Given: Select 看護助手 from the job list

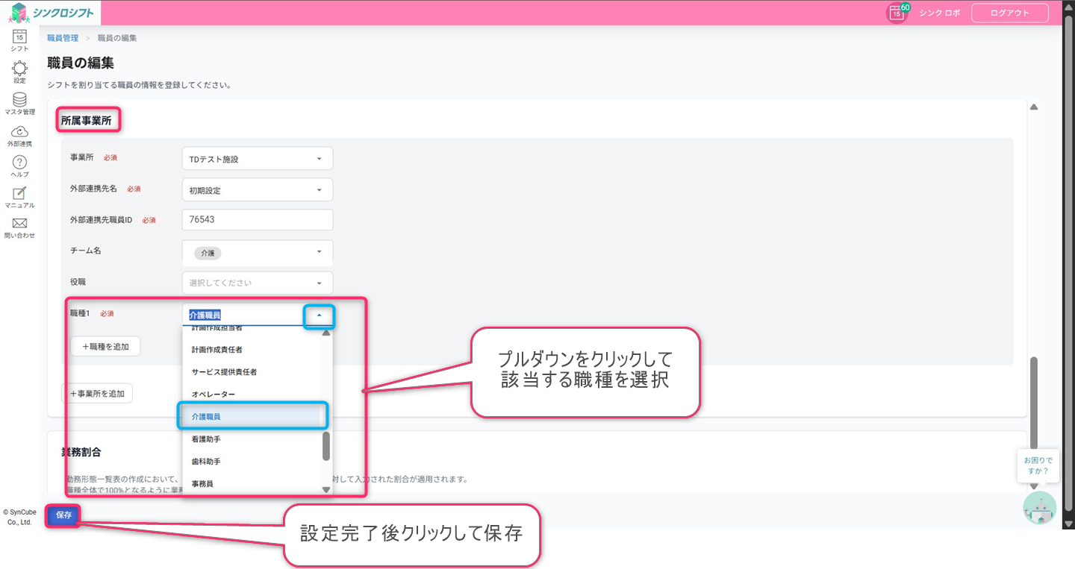Looking at the screenshot, I should [206, 439].
